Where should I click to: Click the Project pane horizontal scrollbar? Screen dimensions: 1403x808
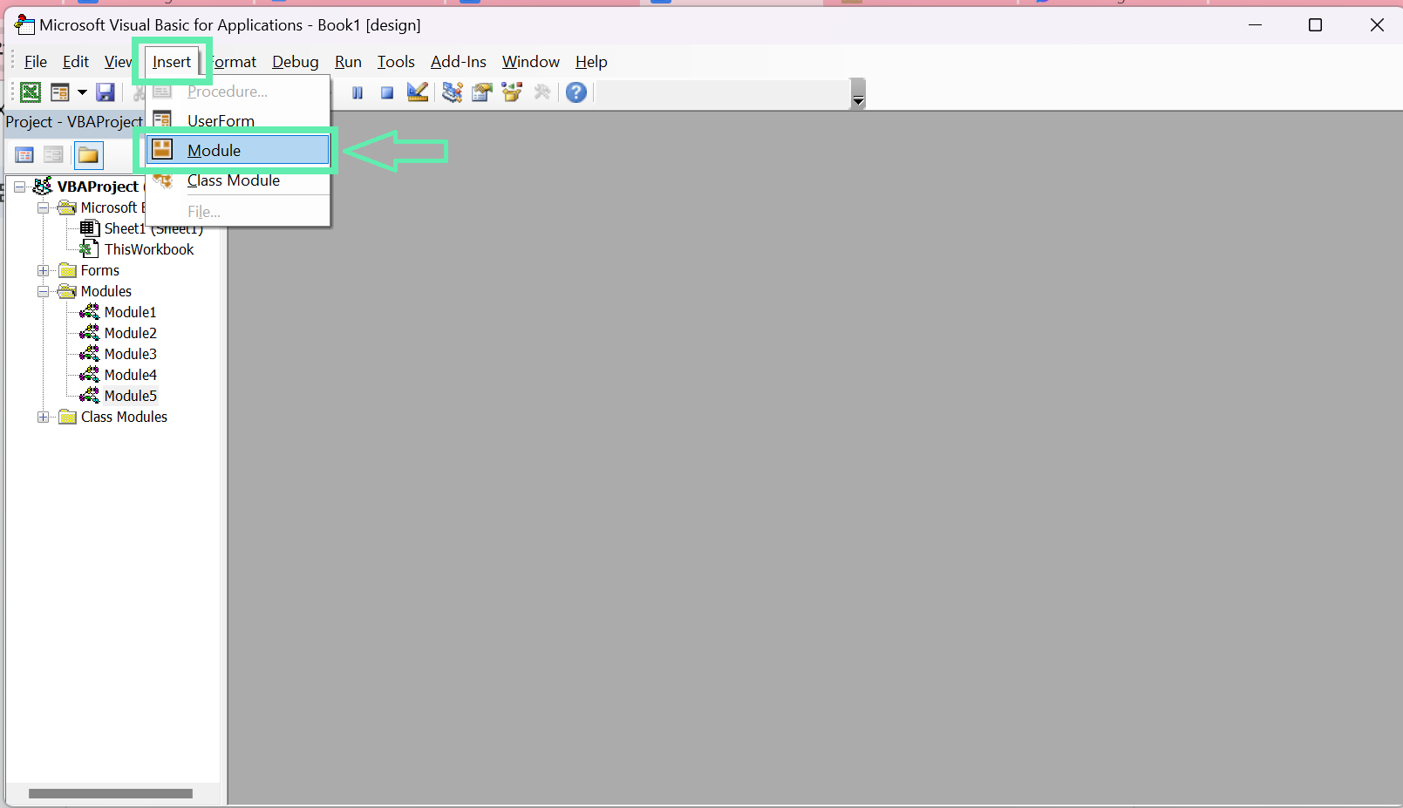[111, 793]
